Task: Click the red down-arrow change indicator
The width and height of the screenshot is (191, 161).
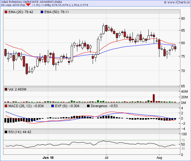Action: click(28, 5)
